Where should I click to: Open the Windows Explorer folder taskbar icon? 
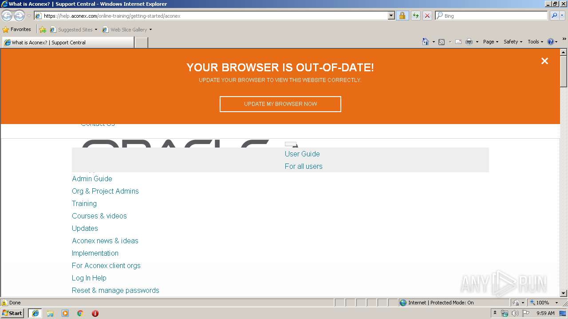pos(50,313)
